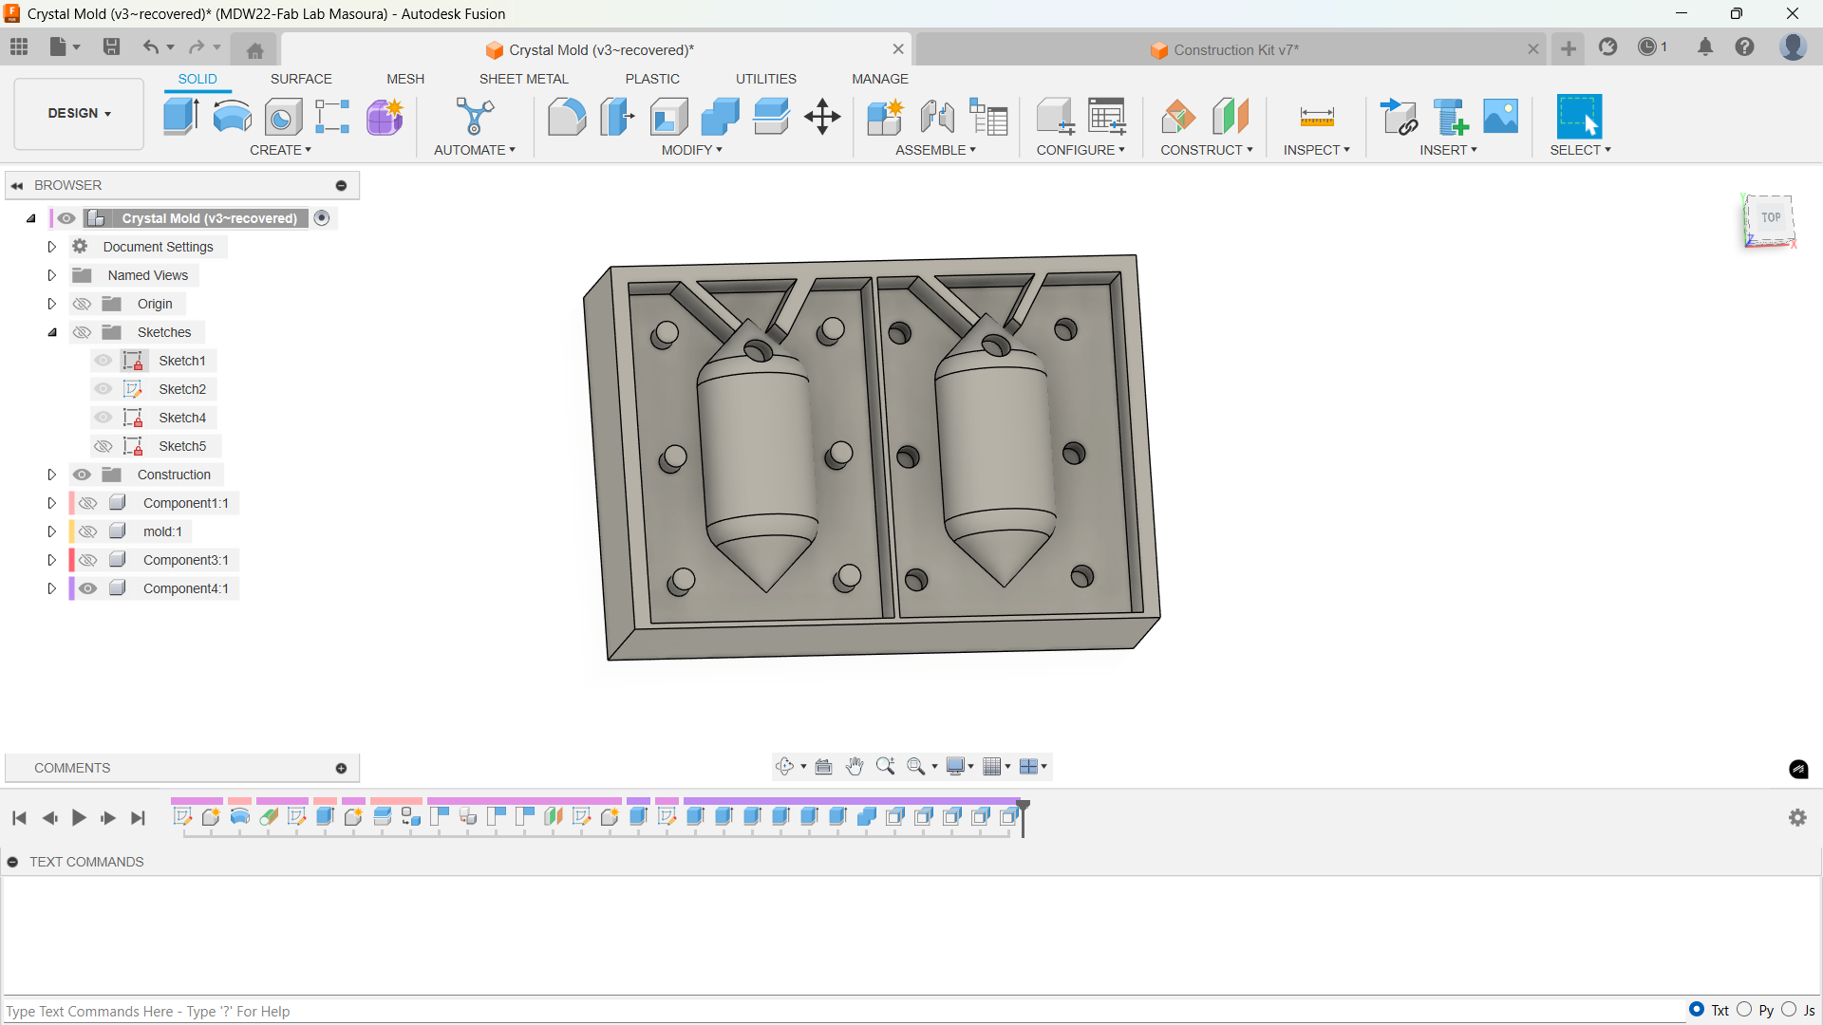Show Component1:1 via eye icon
Image resolution: width=1823 pixels, height=1025 pixels.
88,503
